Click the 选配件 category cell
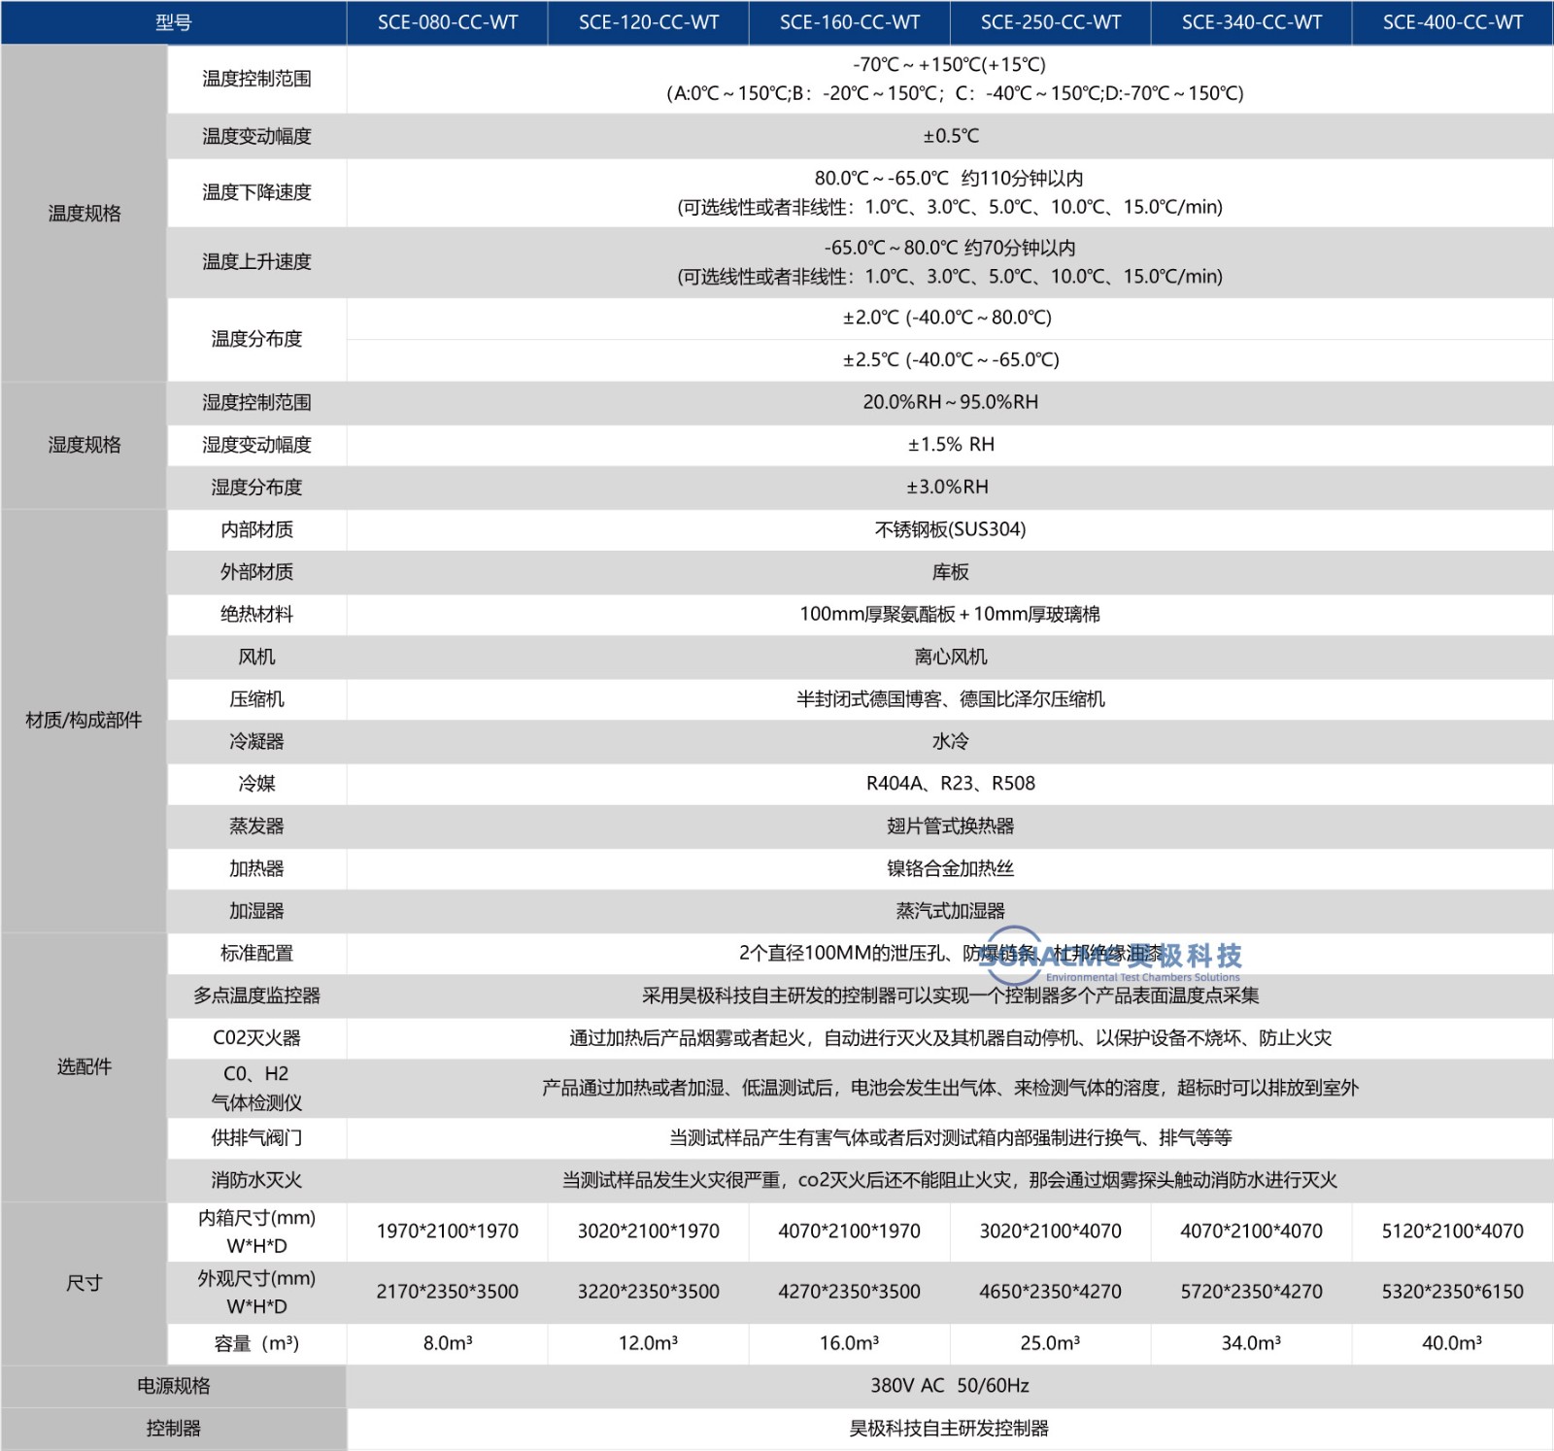Viewport: 1554px width, 1451px height. pos(84,1066)
